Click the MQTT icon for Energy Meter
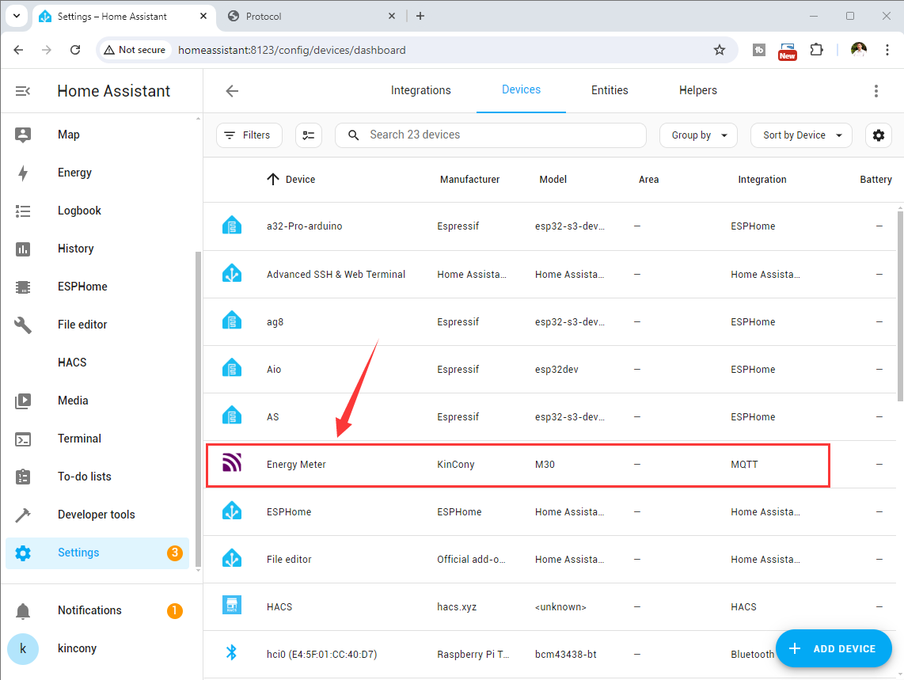The height and width of the screenshot is (680, 904). click(232, 464)
